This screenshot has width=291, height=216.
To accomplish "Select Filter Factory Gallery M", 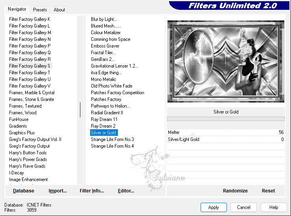I will (30, 33).
